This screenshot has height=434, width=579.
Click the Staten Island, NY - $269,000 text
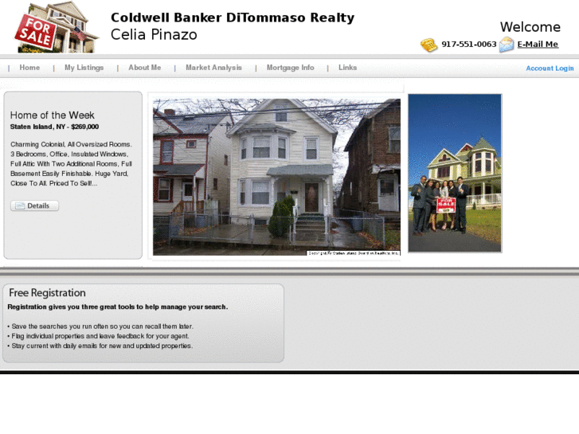point(54,127)
